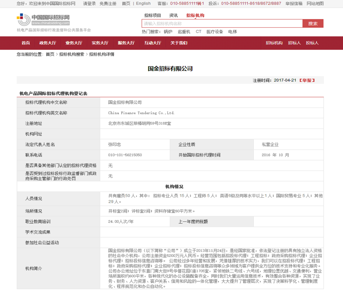
Task: Click the 招标人 link in red bar
Action: (294, 43)
